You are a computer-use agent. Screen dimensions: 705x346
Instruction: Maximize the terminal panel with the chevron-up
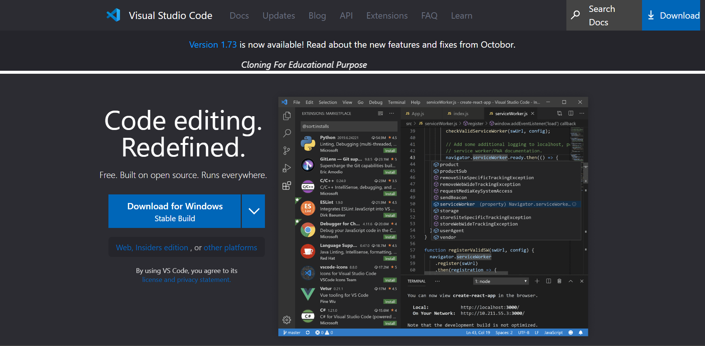pos(570,281)
